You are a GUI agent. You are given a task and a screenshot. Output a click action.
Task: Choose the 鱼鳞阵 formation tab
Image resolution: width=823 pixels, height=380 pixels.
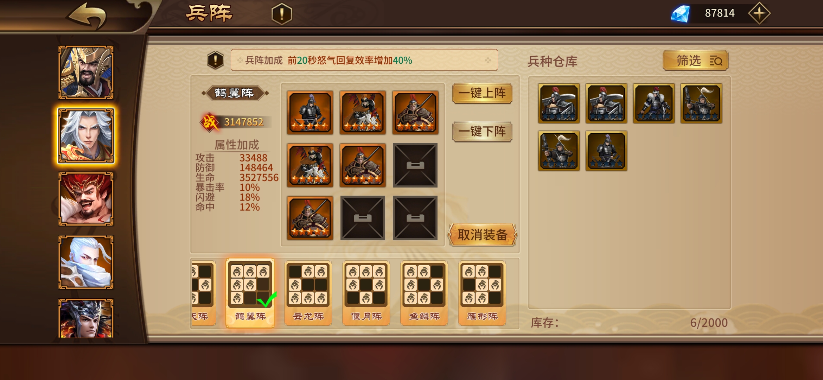424,293
